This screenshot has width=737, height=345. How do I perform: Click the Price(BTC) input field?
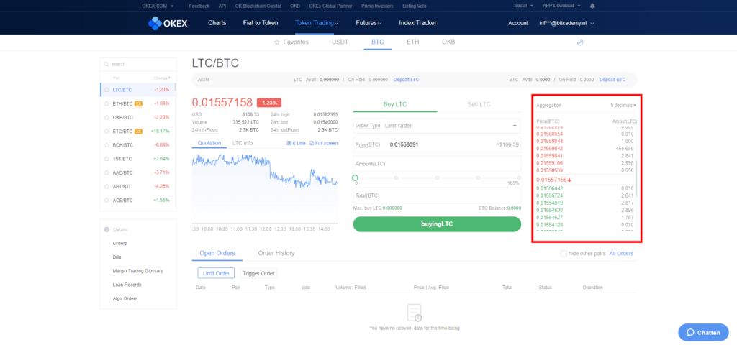[437, 145]
